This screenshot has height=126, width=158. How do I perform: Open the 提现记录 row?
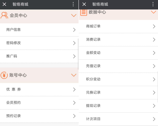pyautogui.click(x=118, y=106)
